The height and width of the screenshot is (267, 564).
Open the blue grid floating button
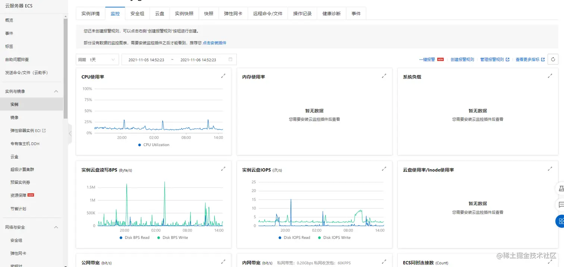(x=560, y=221)
